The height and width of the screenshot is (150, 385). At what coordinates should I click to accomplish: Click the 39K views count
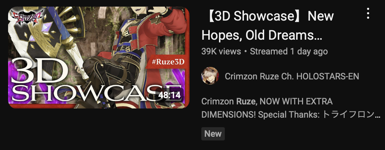point(221,51)
